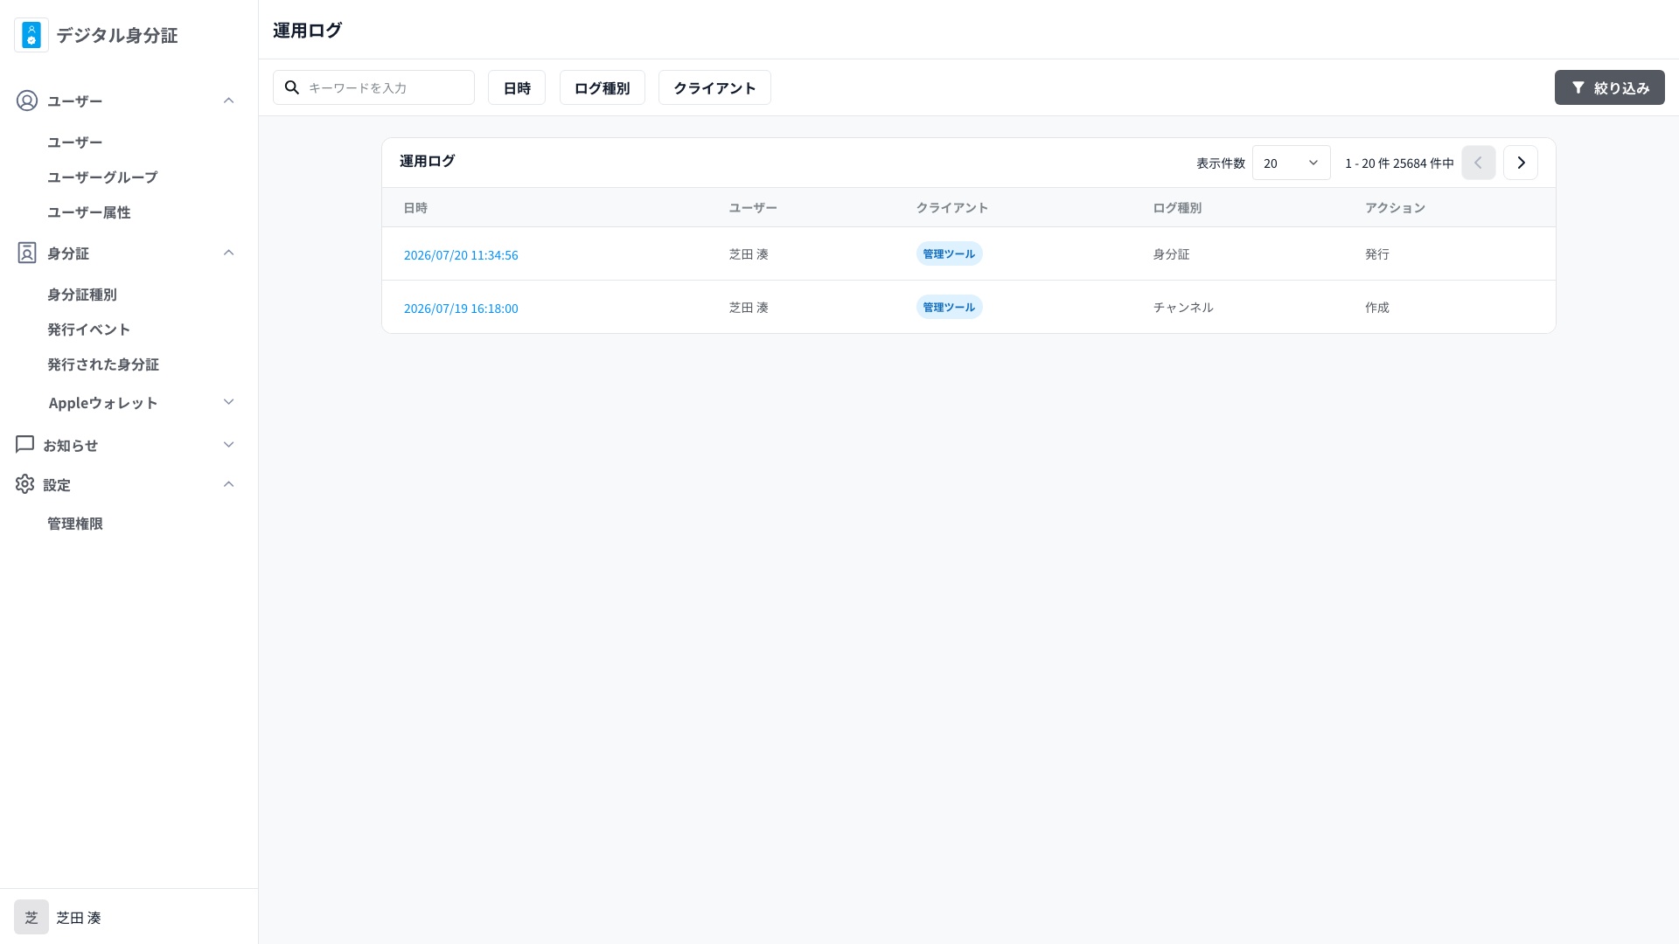Click 管理ツール badge in the 身分証 row
The image size is (1679, 944).
[x=950, y=253]
